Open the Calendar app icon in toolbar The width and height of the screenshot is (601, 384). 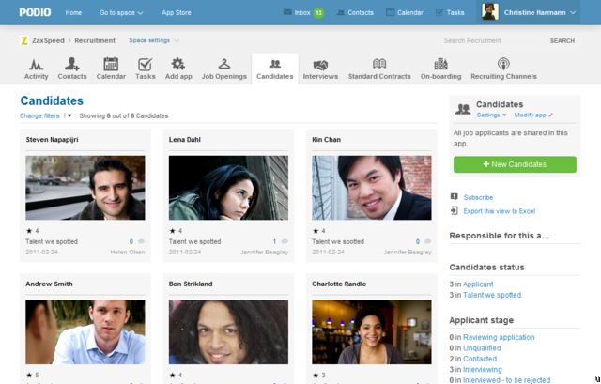(x=110, y=64)
